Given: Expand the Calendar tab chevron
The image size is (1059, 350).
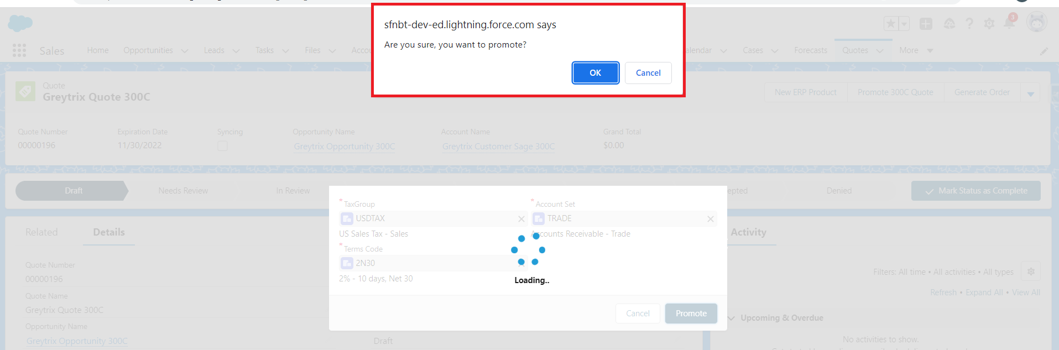Looking at the screenshot, I should [x=723, y=51].
